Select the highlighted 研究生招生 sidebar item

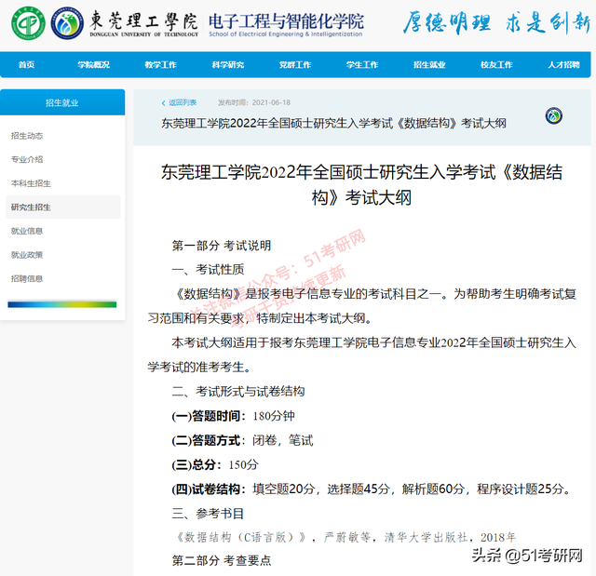(31, 207)
